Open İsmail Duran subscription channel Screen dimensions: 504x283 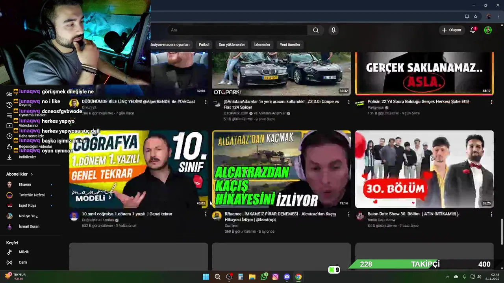pyautogui.click(x=28, y=226)
